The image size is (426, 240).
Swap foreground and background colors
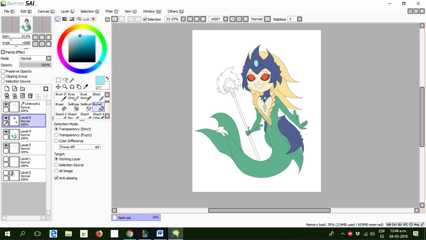pos(107,79)
